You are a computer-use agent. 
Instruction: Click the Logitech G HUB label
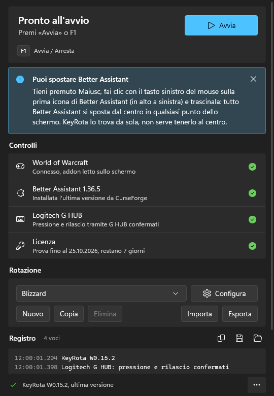pyautogui.click(x=57, y=215)
